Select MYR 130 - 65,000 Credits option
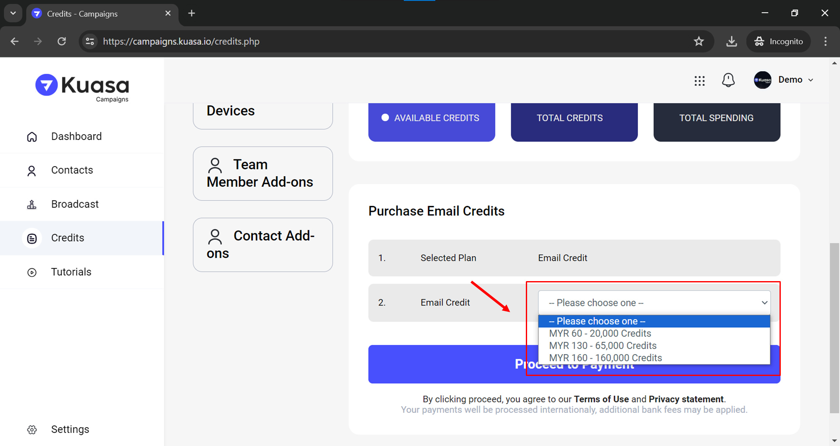Image resolution: width=840 pixels, height=446 pixels. point(602,346)
